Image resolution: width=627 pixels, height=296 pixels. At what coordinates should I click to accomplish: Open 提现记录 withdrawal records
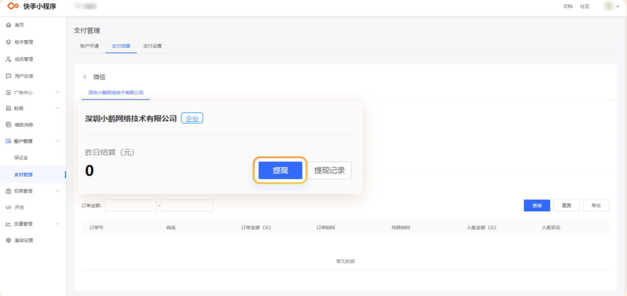click(x=329, y=170)
